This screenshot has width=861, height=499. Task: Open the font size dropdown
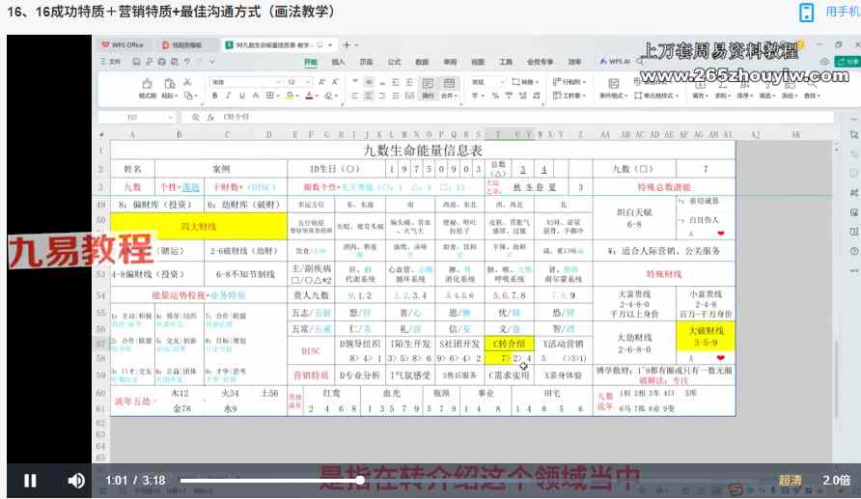(306, 82)
